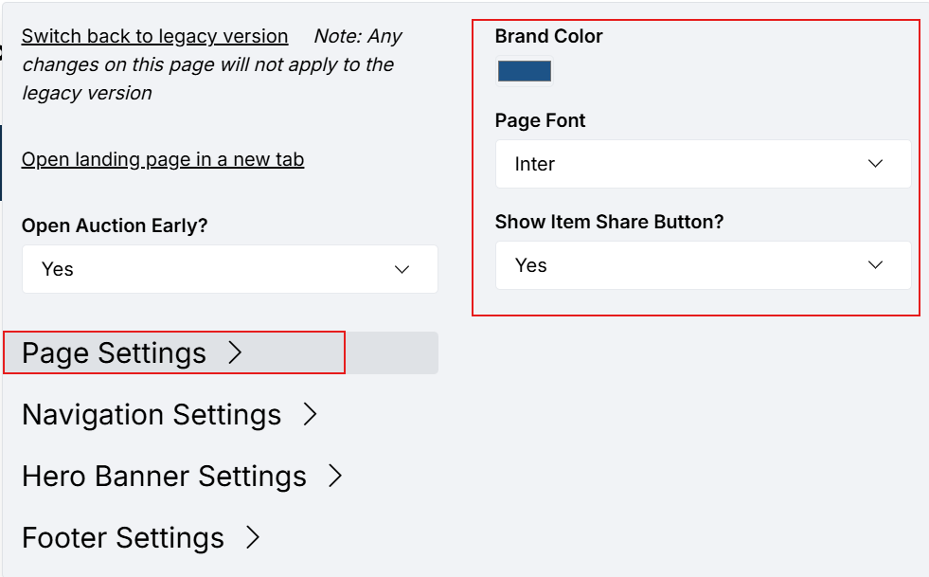
Task: Click the Page Settings chevron arrow
Action: [x=236, y=353]
